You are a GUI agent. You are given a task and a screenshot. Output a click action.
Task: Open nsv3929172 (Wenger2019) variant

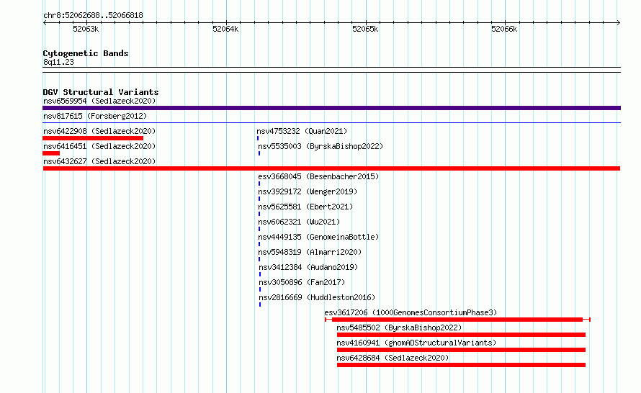pyautogui.click(x=308, y=191)
